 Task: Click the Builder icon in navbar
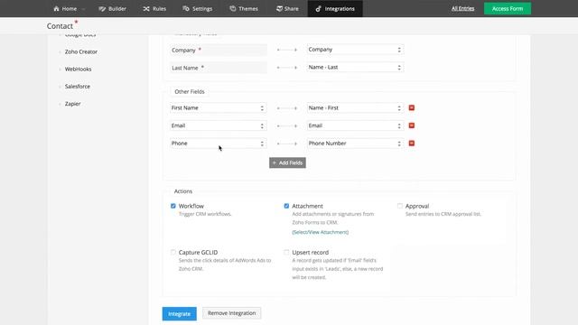click(102, 8)
